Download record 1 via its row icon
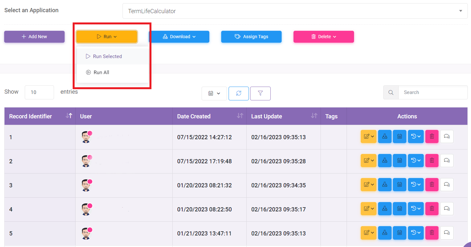The height and width of the screenshot is (247, 471). coord(385,136)
